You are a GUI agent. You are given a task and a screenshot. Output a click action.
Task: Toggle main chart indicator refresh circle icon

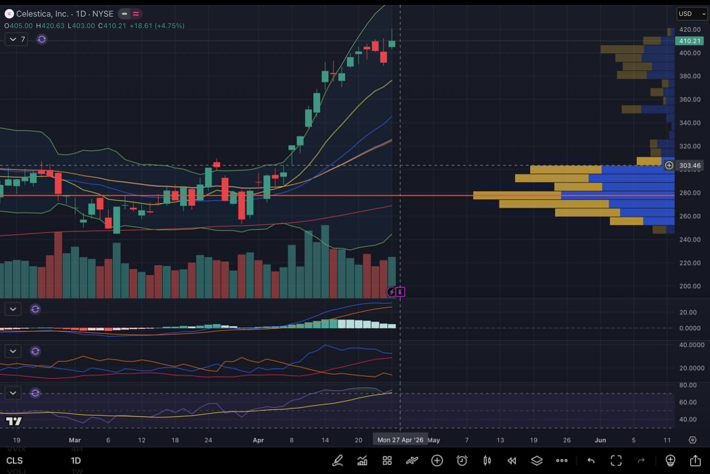(42, 39)
